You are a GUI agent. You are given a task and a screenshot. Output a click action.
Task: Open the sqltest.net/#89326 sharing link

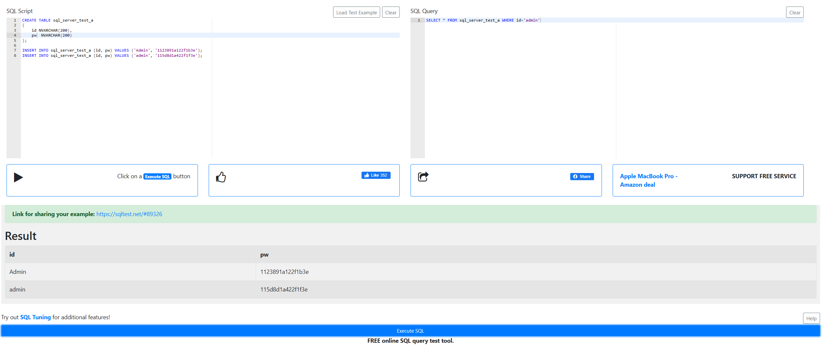(x=129, y=214)
